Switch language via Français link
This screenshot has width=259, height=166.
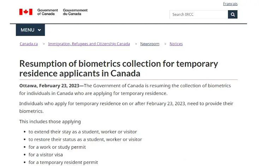click(230, 4)
